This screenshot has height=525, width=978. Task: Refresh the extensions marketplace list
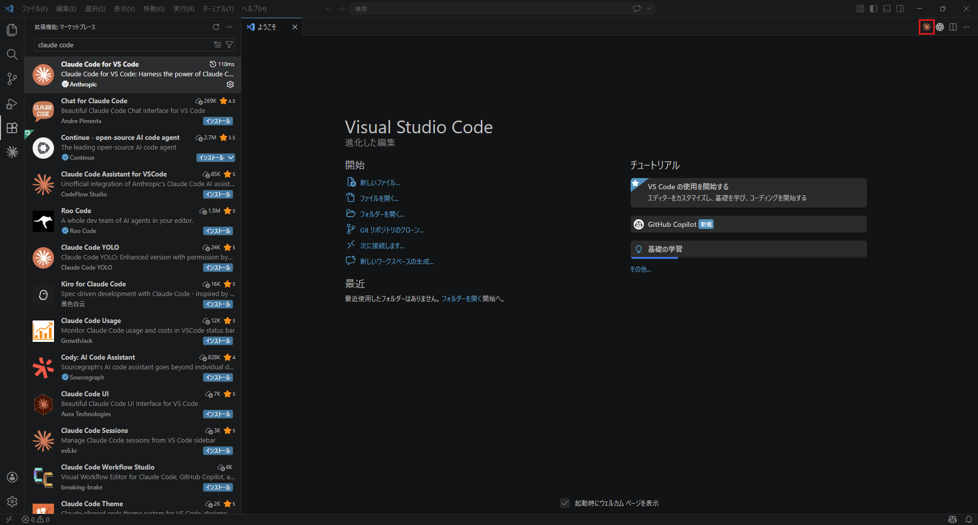pyautogui.click(x=216, y=27)
